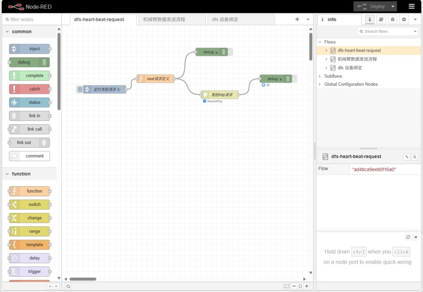The image size is (423, 292).
Task: Toggle the right debug node with count 38
Action: click(x=294, y=79)
